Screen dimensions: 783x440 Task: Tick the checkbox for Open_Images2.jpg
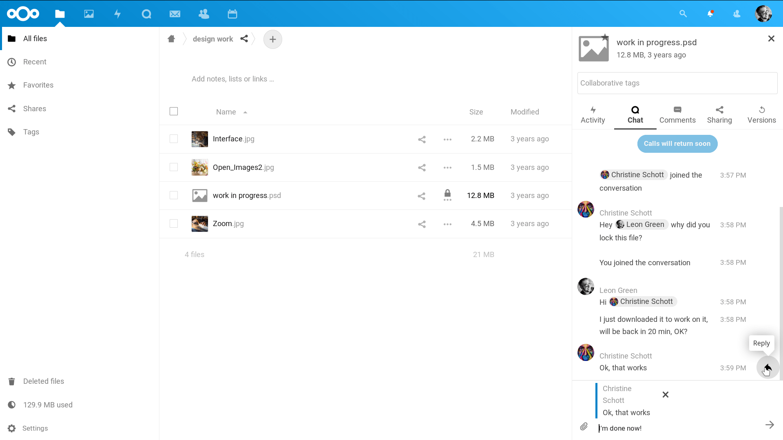[x=174, y=167]
